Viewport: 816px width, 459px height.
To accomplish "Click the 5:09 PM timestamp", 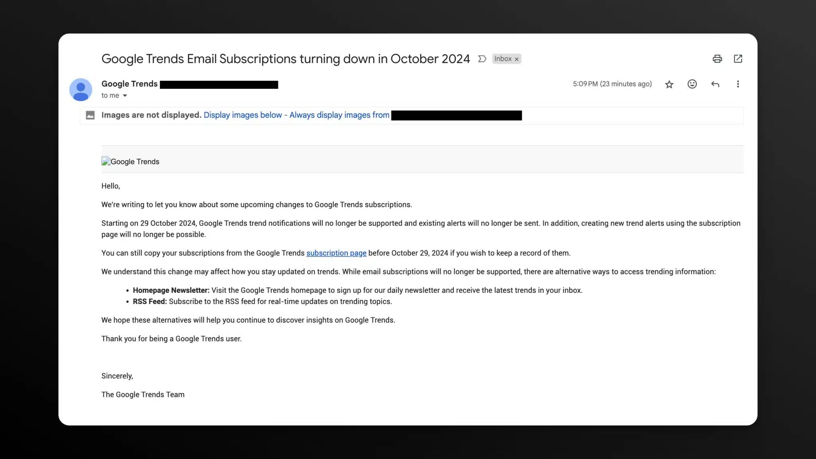I will pyautogui.click(x=612, y=84).
